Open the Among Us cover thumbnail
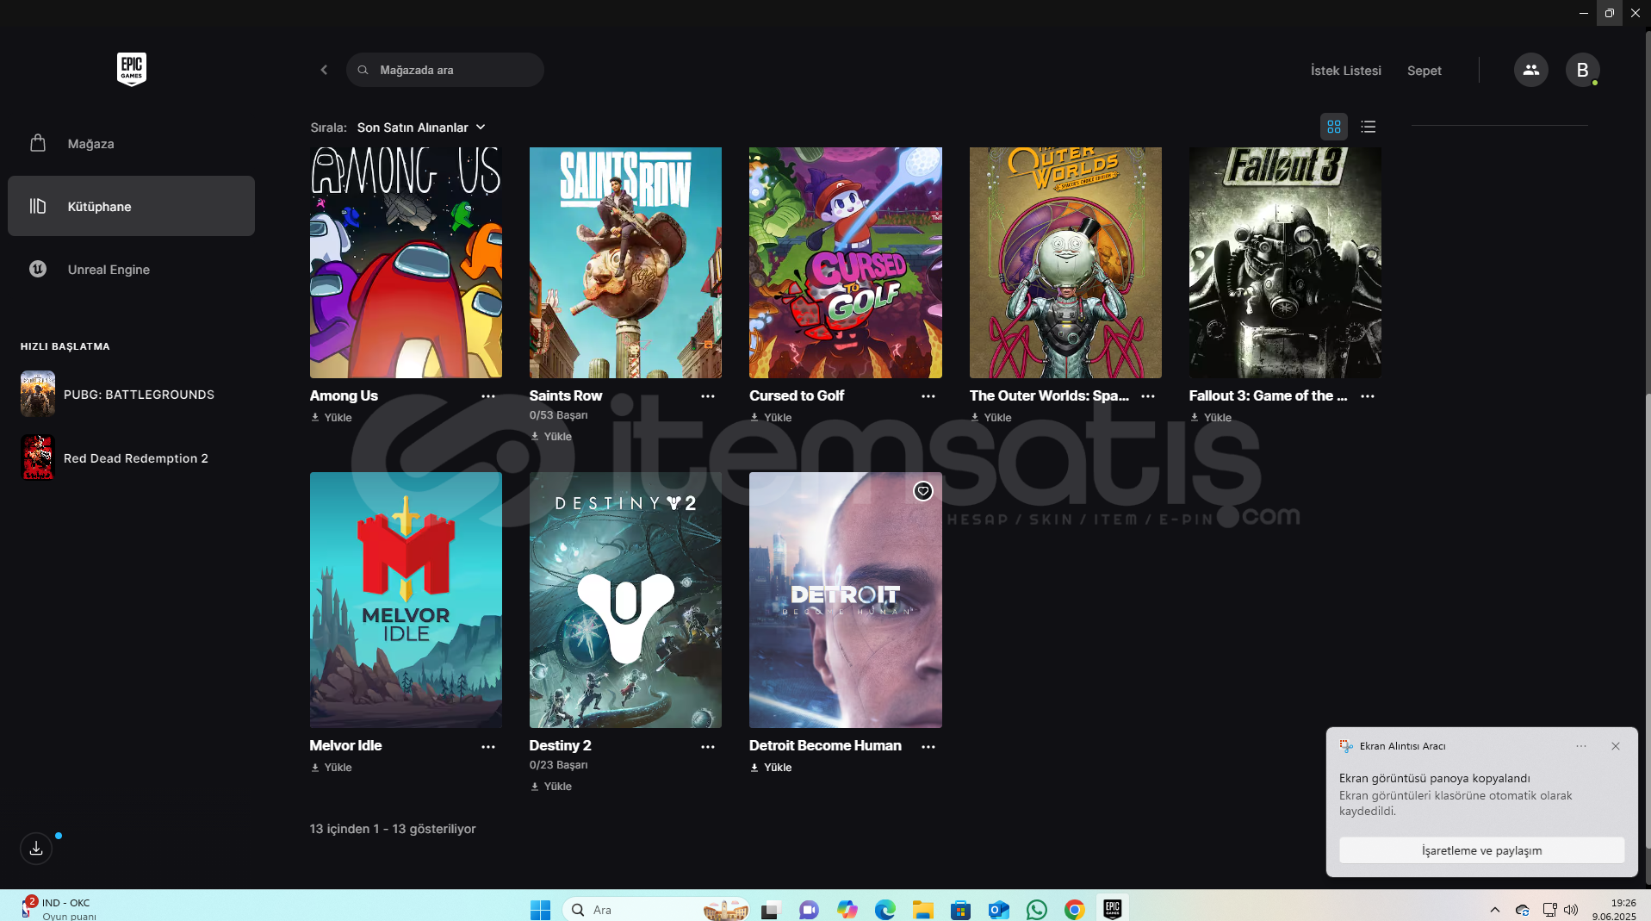Screen dimensions: 1651x921 [406, 263]
